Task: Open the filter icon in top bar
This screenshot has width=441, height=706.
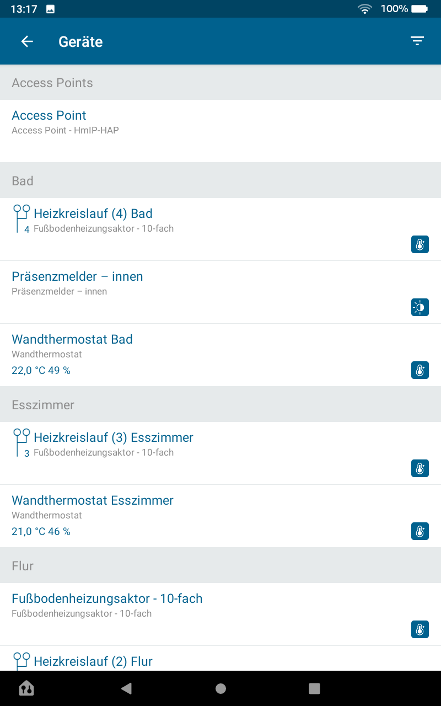Action: pyautogui.click(x=417, y=41)
